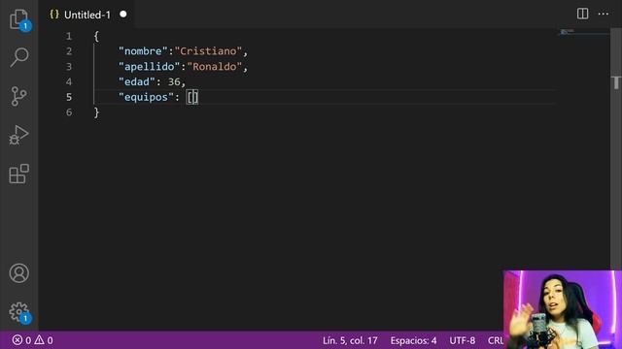Viewport: 622px width, 349px height.
Task: Click line number 3 in the gutter
Action: tap(69, 67)
